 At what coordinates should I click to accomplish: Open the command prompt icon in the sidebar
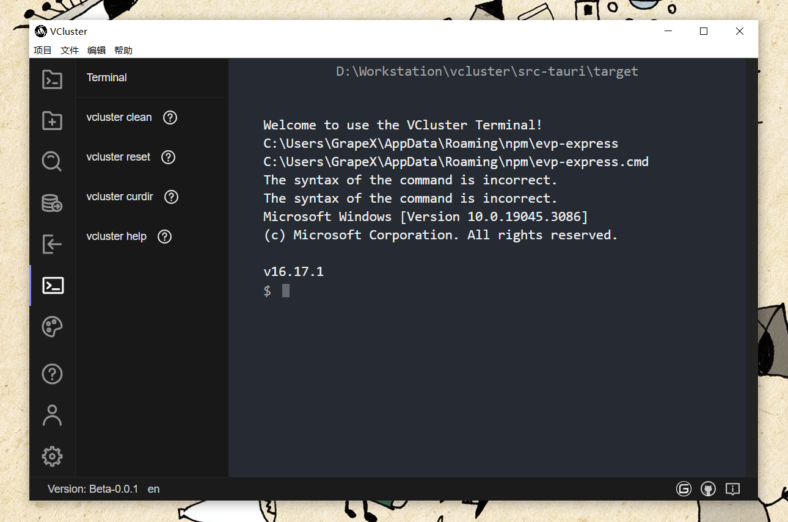[x=52, y=79]
